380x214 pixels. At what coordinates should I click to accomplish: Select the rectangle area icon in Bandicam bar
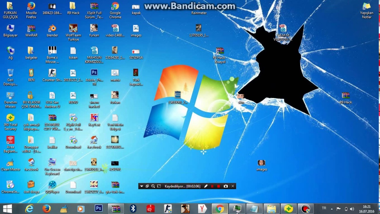(159, 186)
